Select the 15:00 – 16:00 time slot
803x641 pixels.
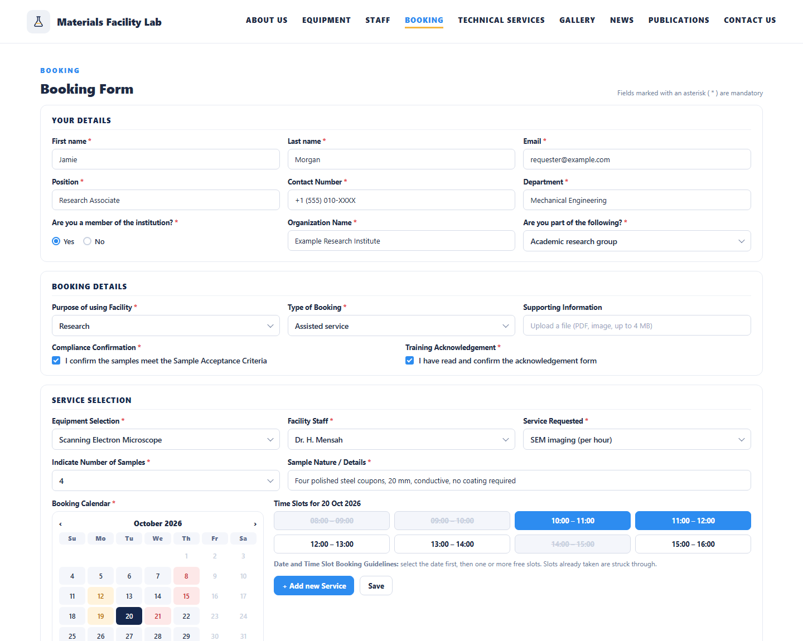click(693, 544)
